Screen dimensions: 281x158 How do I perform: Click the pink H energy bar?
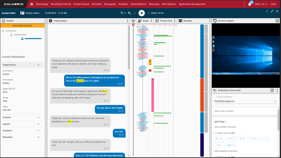point(153,95)
